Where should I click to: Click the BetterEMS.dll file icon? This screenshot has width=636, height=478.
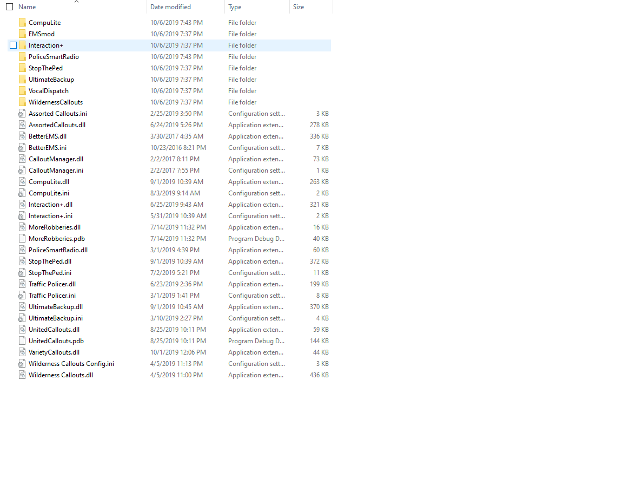[x=22, y=136]
